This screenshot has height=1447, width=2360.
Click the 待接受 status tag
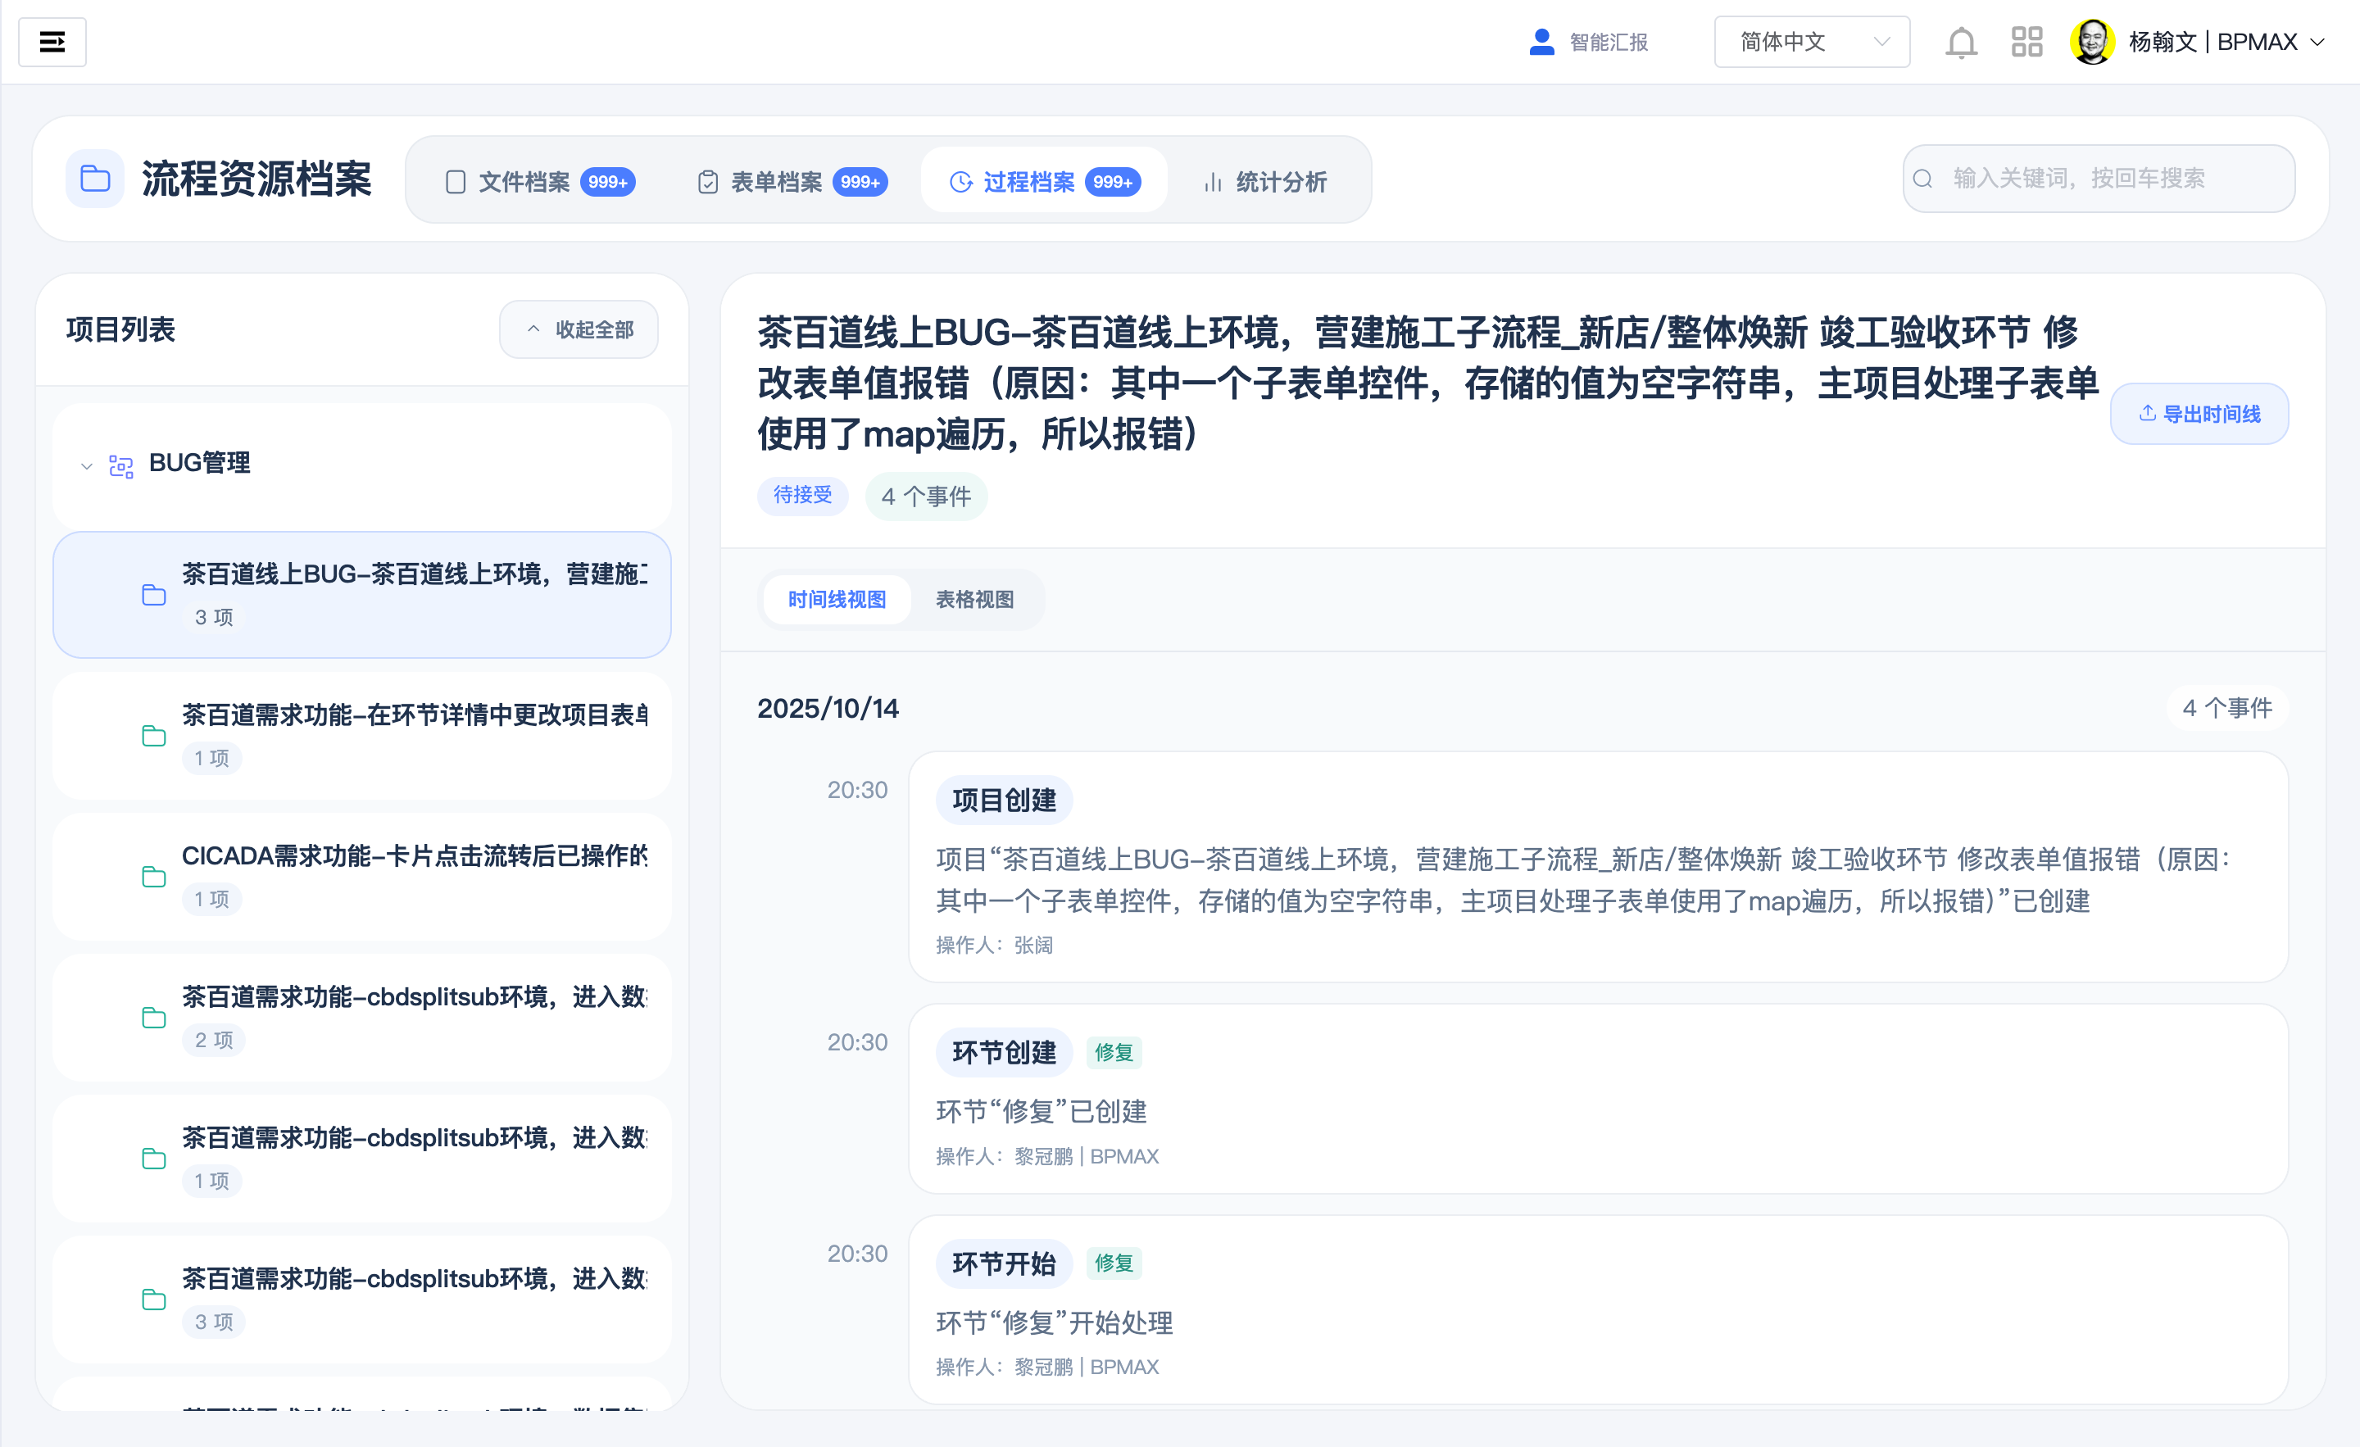coord(802,496)
